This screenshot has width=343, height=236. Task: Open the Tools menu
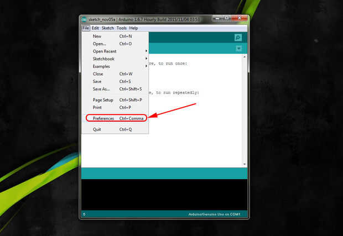pos(121,28)
